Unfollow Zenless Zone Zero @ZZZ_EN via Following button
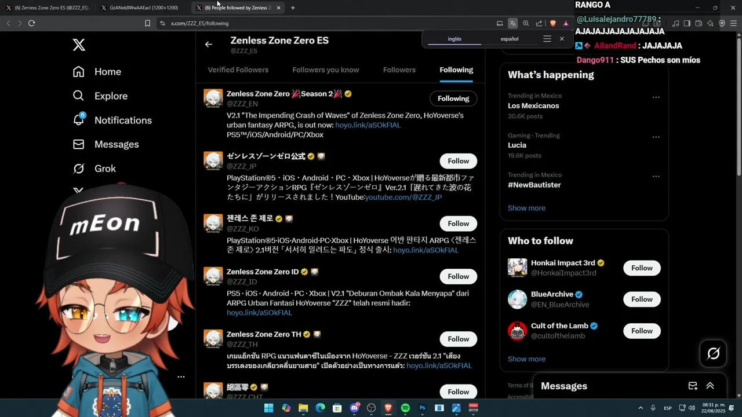The width and height of the screenshot is (742, 417). 453,98
